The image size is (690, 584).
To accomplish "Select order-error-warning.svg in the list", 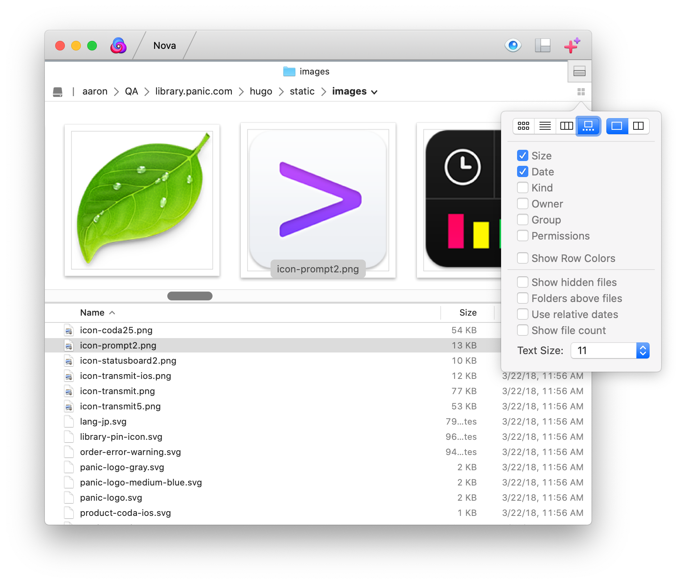I will [130, 452].
